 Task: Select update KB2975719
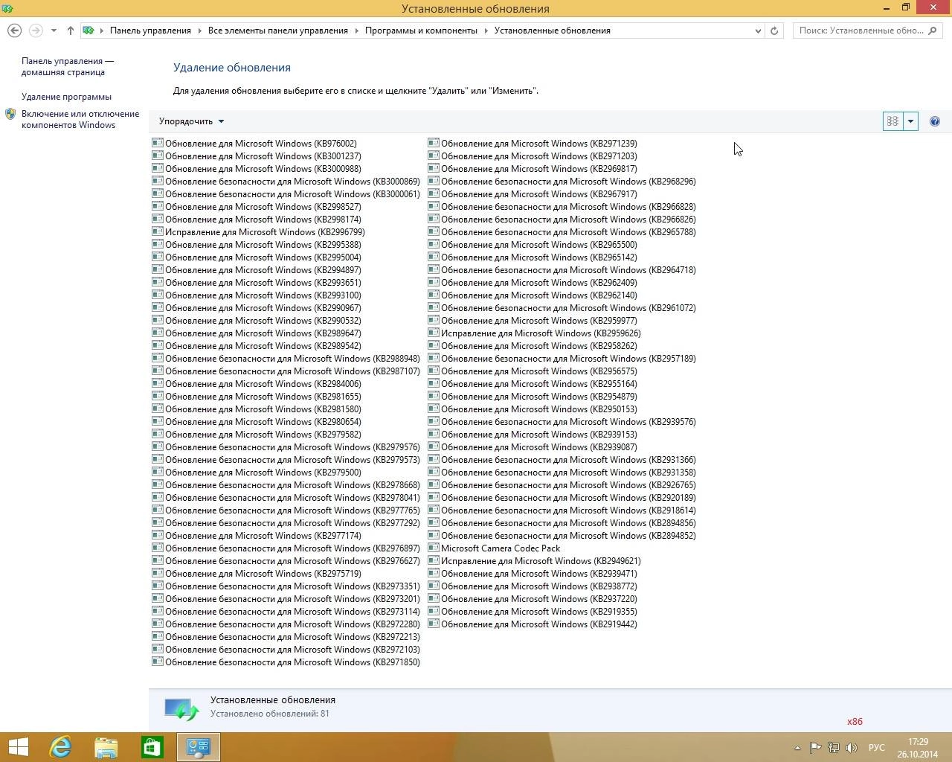point(257,574)
